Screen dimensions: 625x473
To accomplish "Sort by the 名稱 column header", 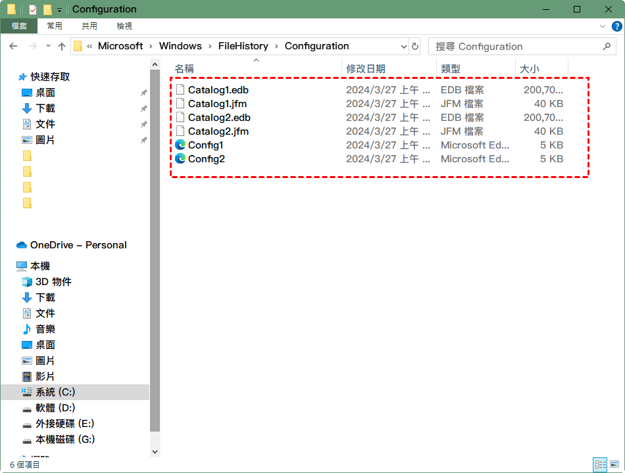I will [x=257, y=68].
